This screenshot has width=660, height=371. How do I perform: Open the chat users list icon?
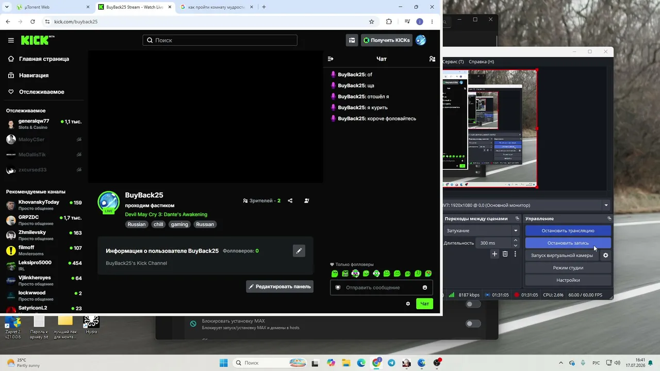point(432,59)
